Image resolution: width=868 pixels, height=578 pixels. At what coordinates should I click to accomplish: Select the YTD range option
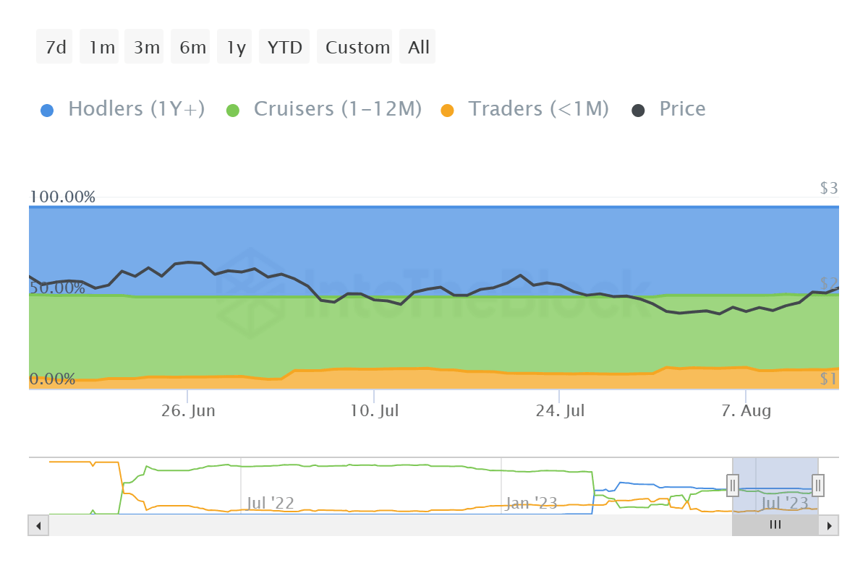pyautogui.click(x=284, y=46)
